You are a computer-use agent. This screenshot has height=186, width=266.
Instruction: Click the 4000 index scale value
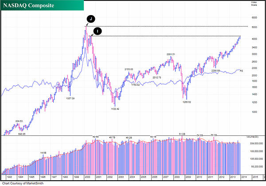[x=254, y=39]
